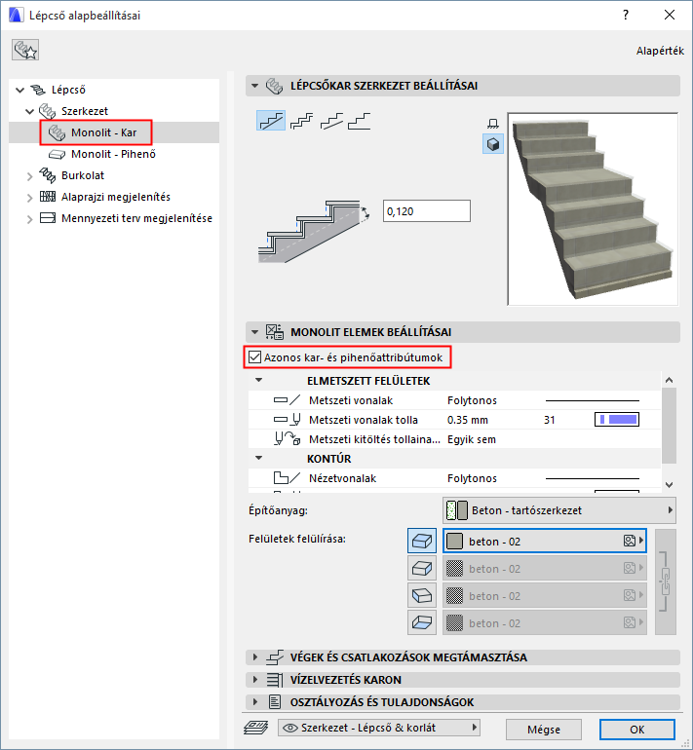Click the 0,120 thickness input field
Image resolution: width=693 pixels, height=750 pixels.
[427, 211]
